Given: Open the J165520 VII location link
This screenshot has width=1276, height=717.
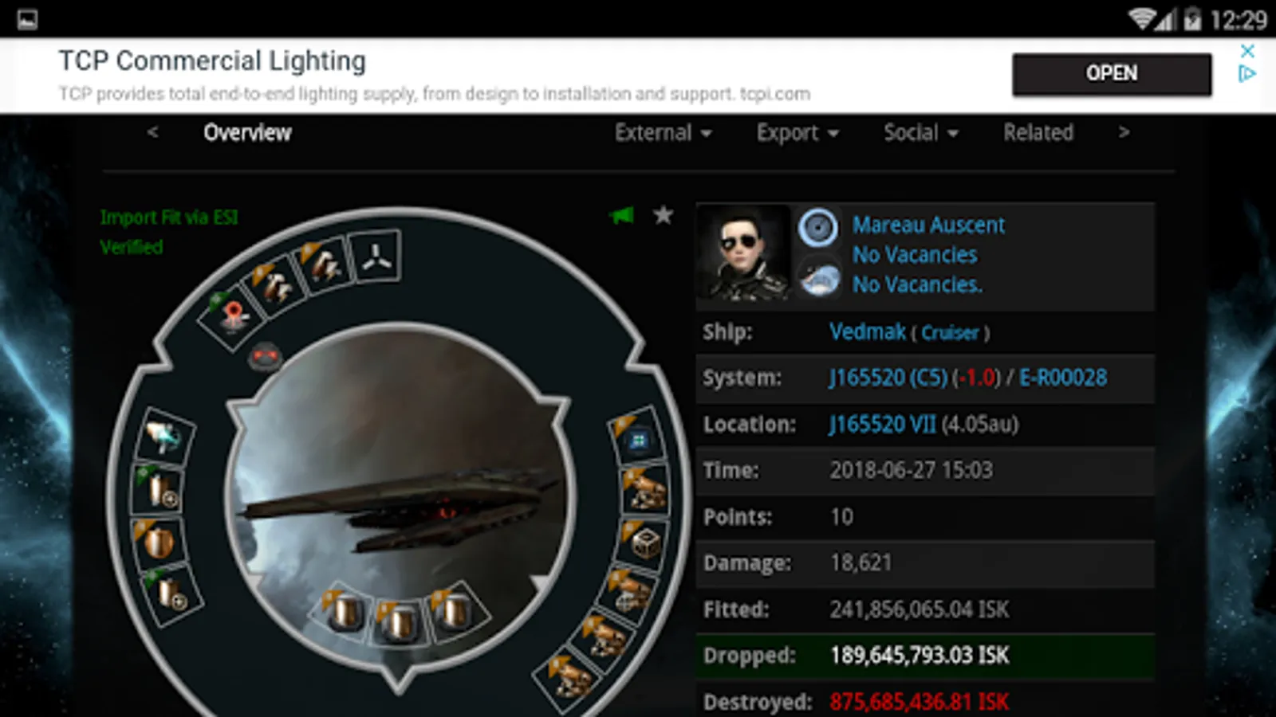Looking at the screenshot, I should pos(883,424).
